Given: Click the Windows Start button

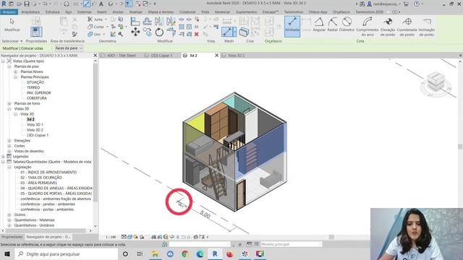Looking at the screenshot, I should [7, 253].
